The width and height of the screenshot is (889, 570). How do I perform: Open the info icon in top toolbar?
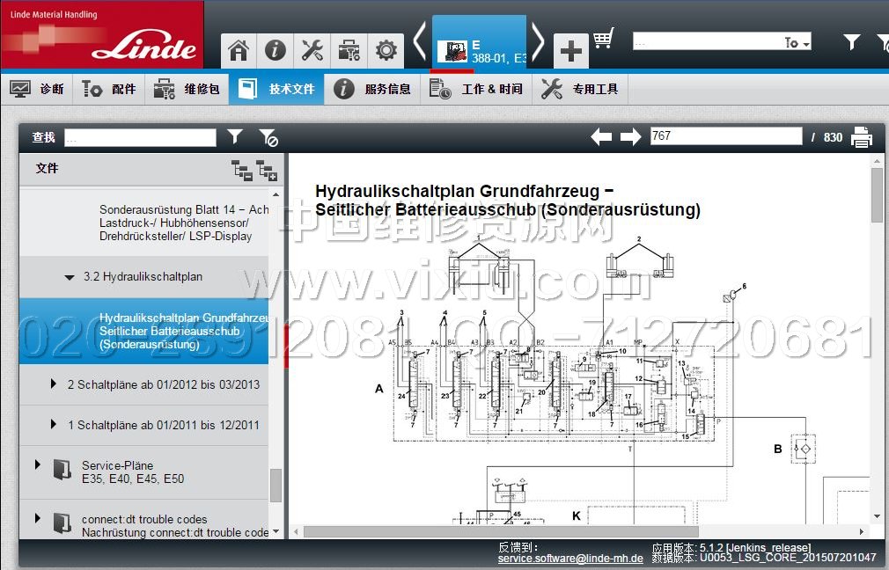coord(276,50)
